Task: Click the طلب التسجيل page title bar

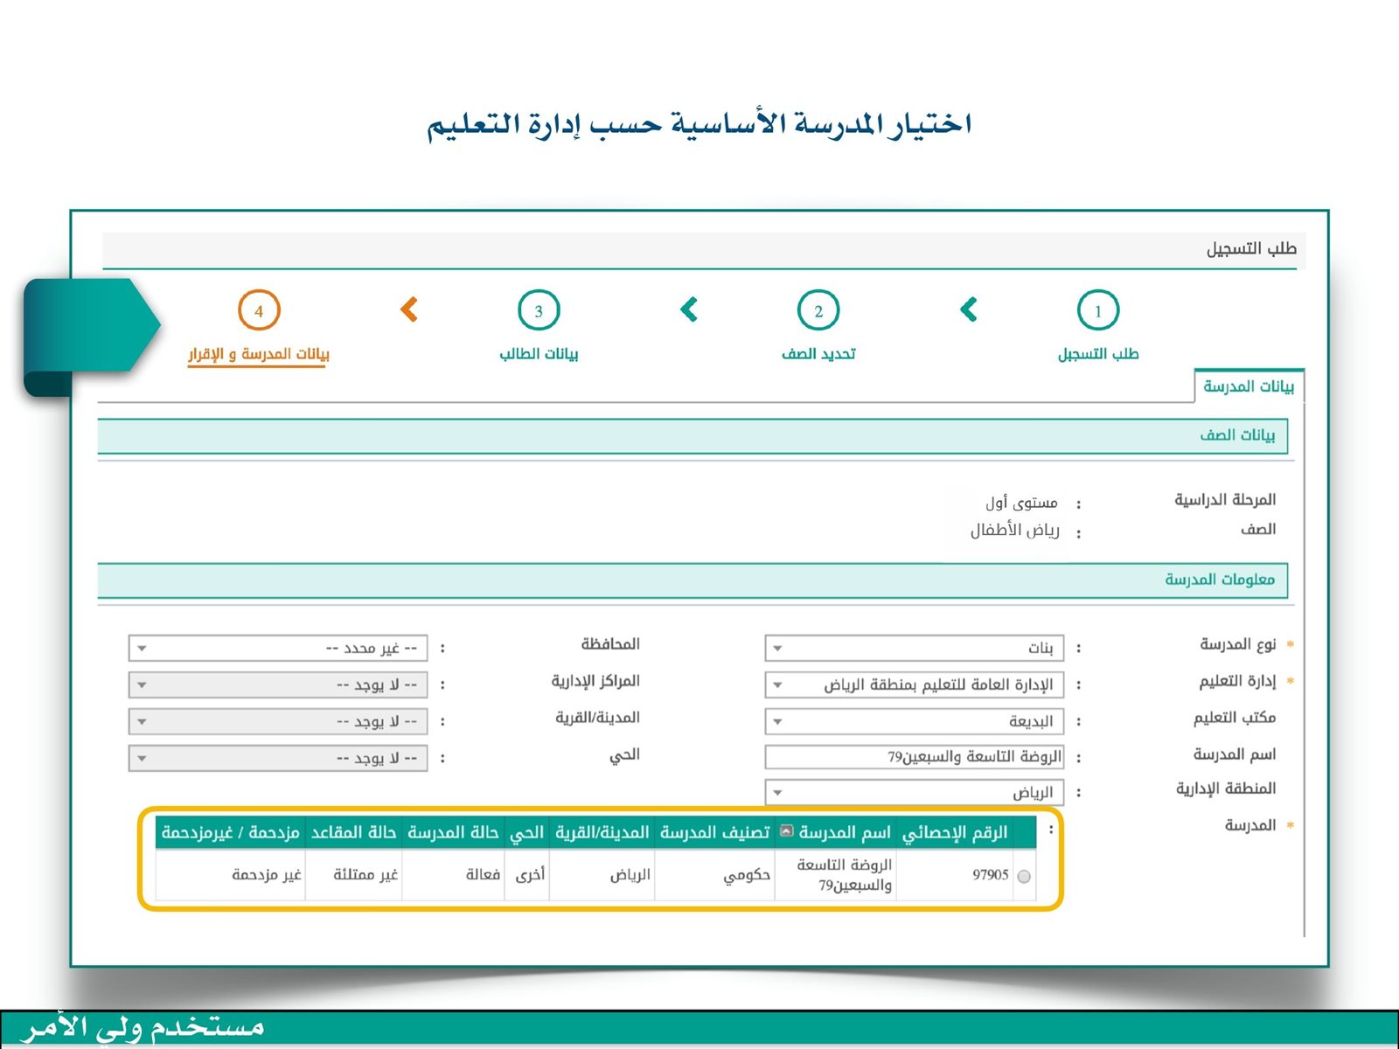Action: tap(703, 250)
